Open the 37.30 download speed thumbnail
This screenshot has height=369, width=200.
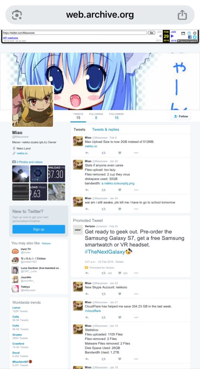[x=56, y=174]
